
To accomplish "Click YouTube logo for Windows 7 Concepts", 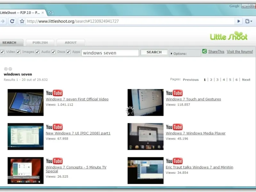I will [54, 161].
